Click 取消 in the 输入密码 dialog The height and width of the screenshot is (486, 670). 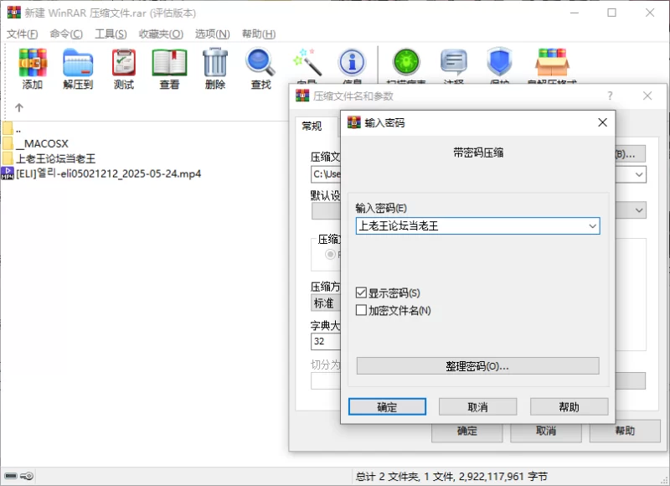(x=477, y=406)
